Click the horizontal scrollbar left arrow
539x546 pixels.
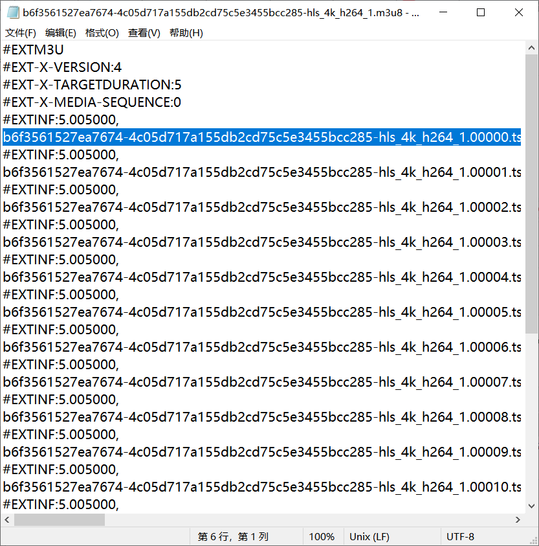(7, 520)
